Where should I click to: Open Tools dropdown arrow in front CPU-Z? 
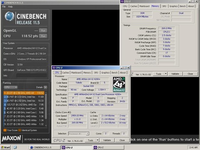(x=97, y=140)
